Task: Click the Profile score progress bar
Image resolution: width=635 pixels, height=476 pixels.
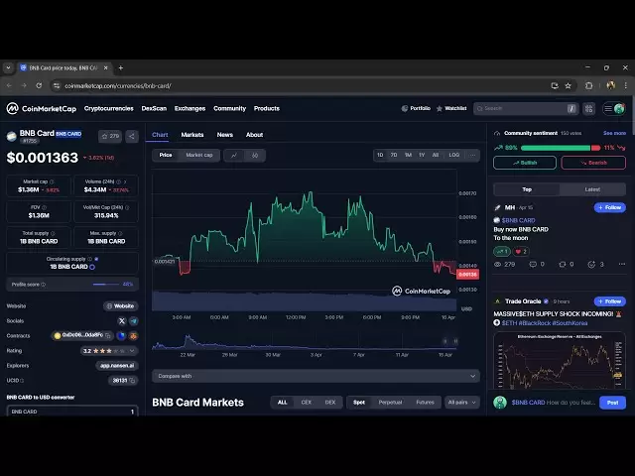Action: click(x=106, y=285)
